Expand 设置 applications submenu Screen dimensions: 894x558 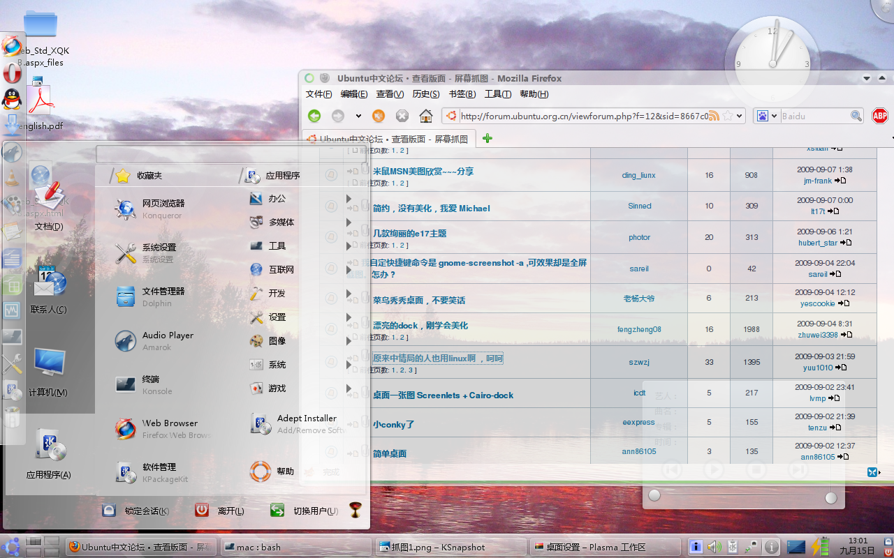click(300, 317)
